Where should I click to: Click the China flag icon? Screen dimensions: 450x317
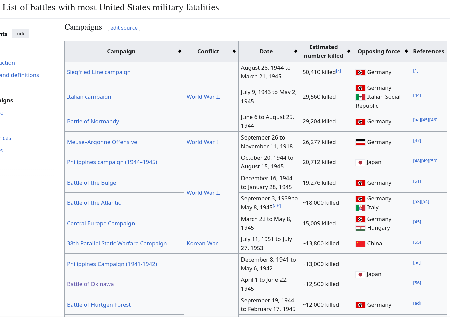pyautogui.click(x=361, y=244)
